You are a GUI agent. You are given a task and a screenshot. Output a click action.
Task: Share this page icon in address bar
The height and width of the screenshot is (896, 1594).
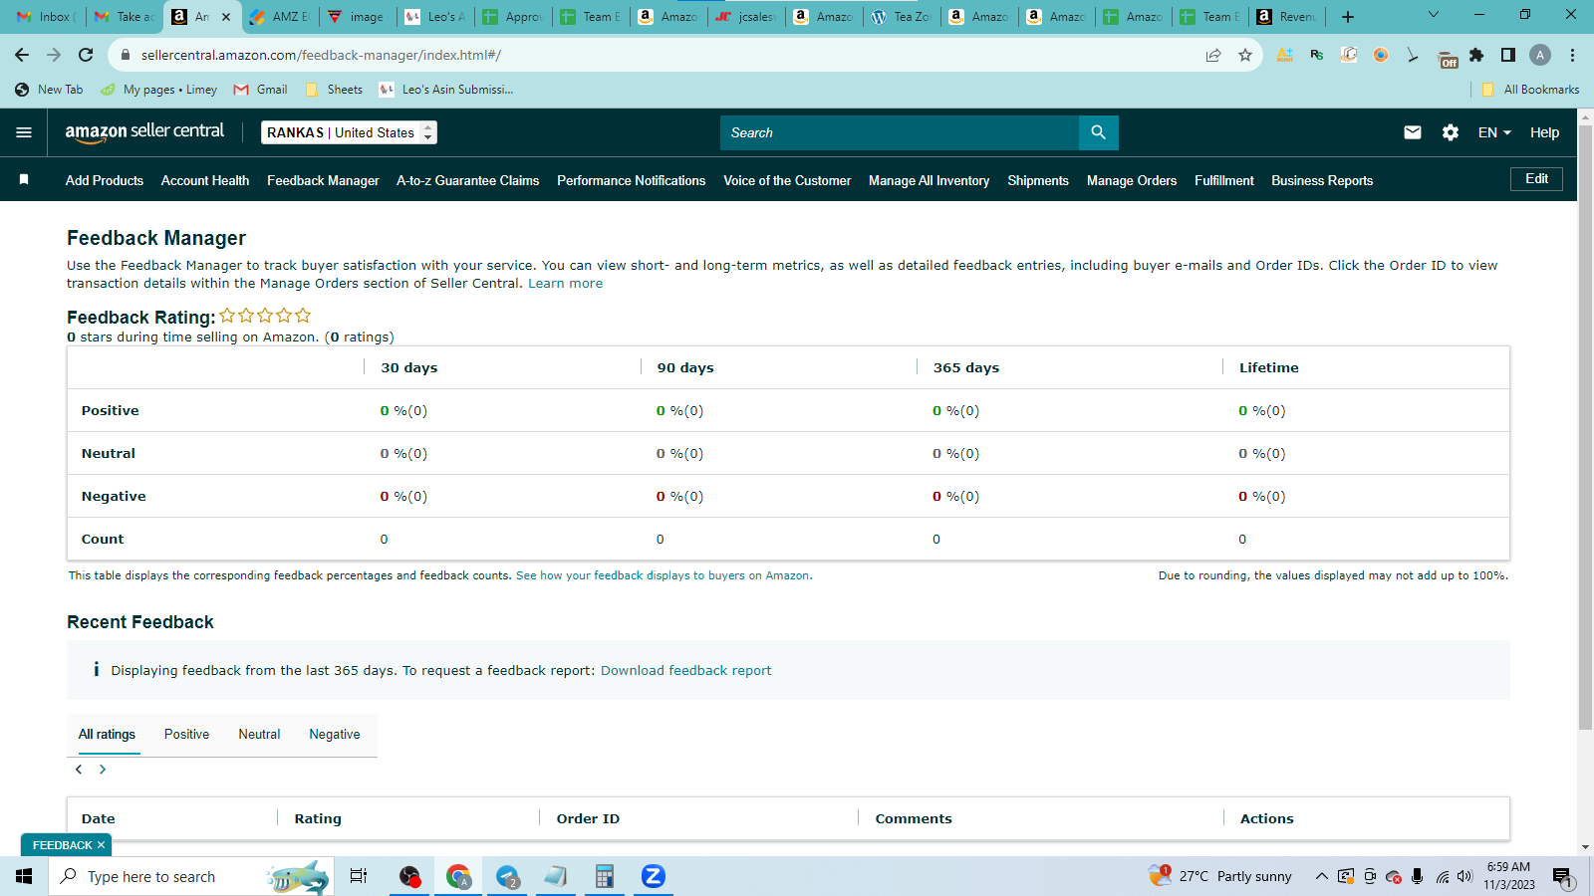pyautogui.click(x=1213, y=55)
